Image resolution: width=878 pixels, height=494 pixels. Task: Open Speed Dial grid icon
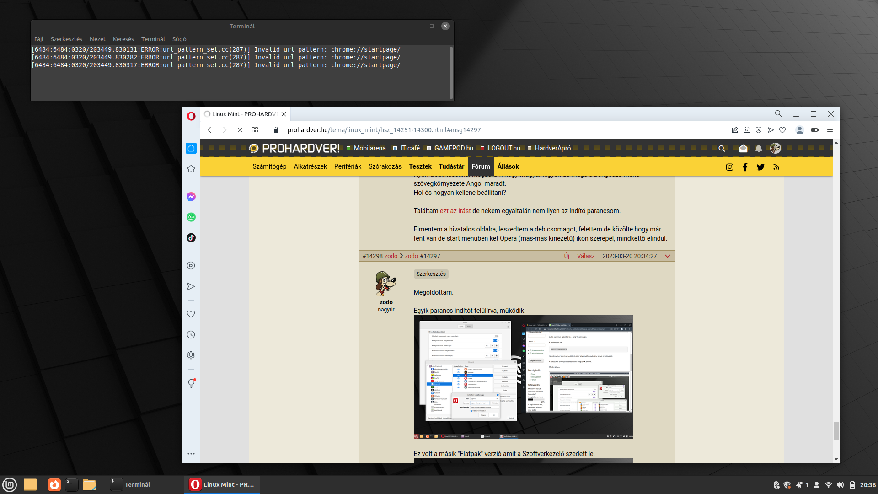pyautogui.click(x=255, y=130)
